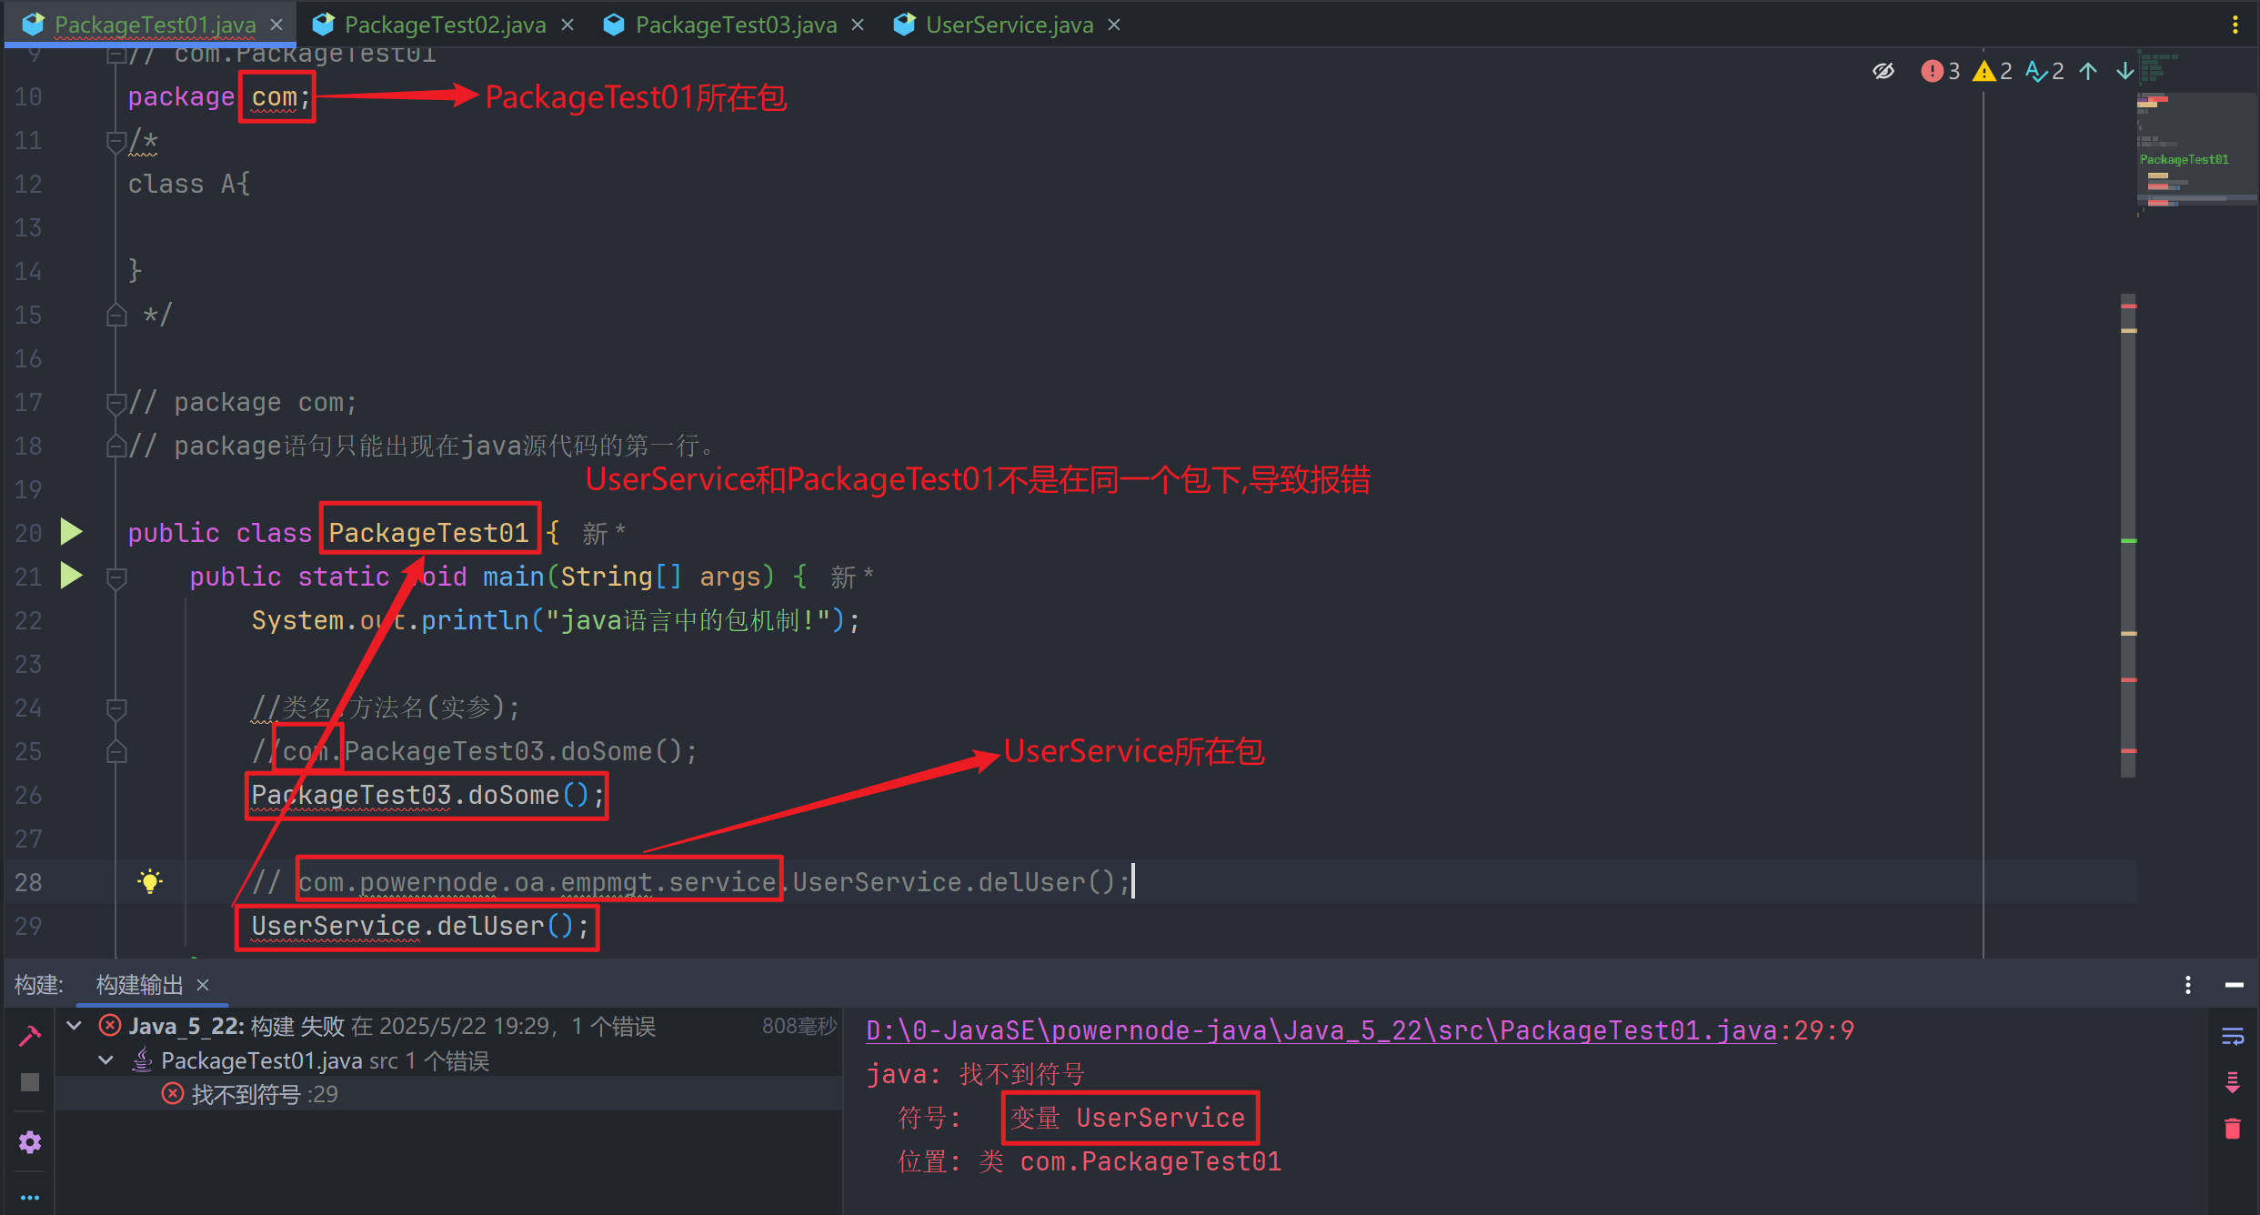The image size is (2260, 1215).
Task: Switch to PackageTest03.java editor tab
Action: point(735,25)
